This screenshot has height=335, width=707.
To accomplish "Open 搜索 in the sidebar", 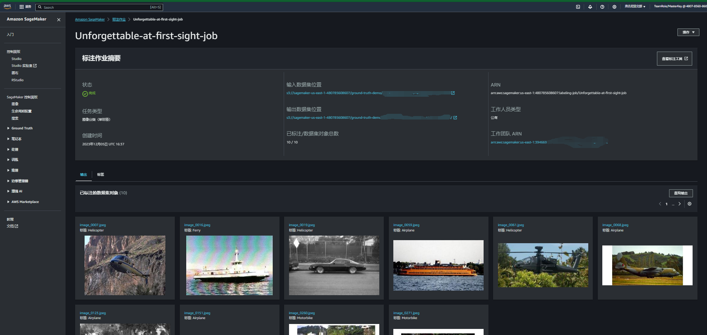I will 15,118.
